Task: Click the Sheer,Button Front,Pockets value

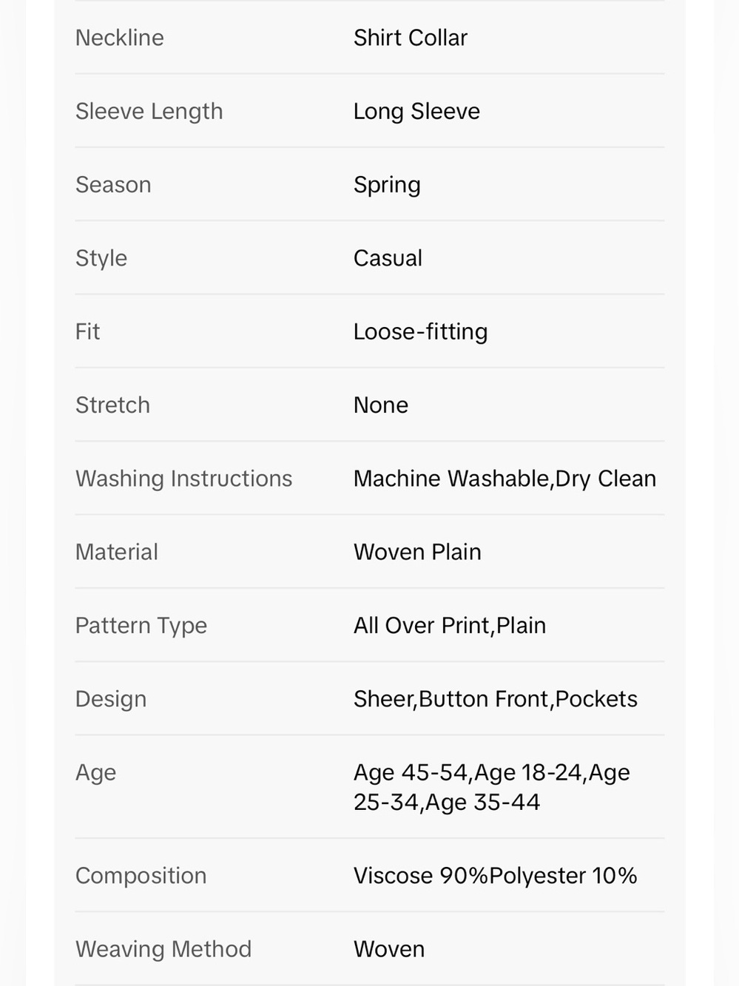Action: coord(496,699)
